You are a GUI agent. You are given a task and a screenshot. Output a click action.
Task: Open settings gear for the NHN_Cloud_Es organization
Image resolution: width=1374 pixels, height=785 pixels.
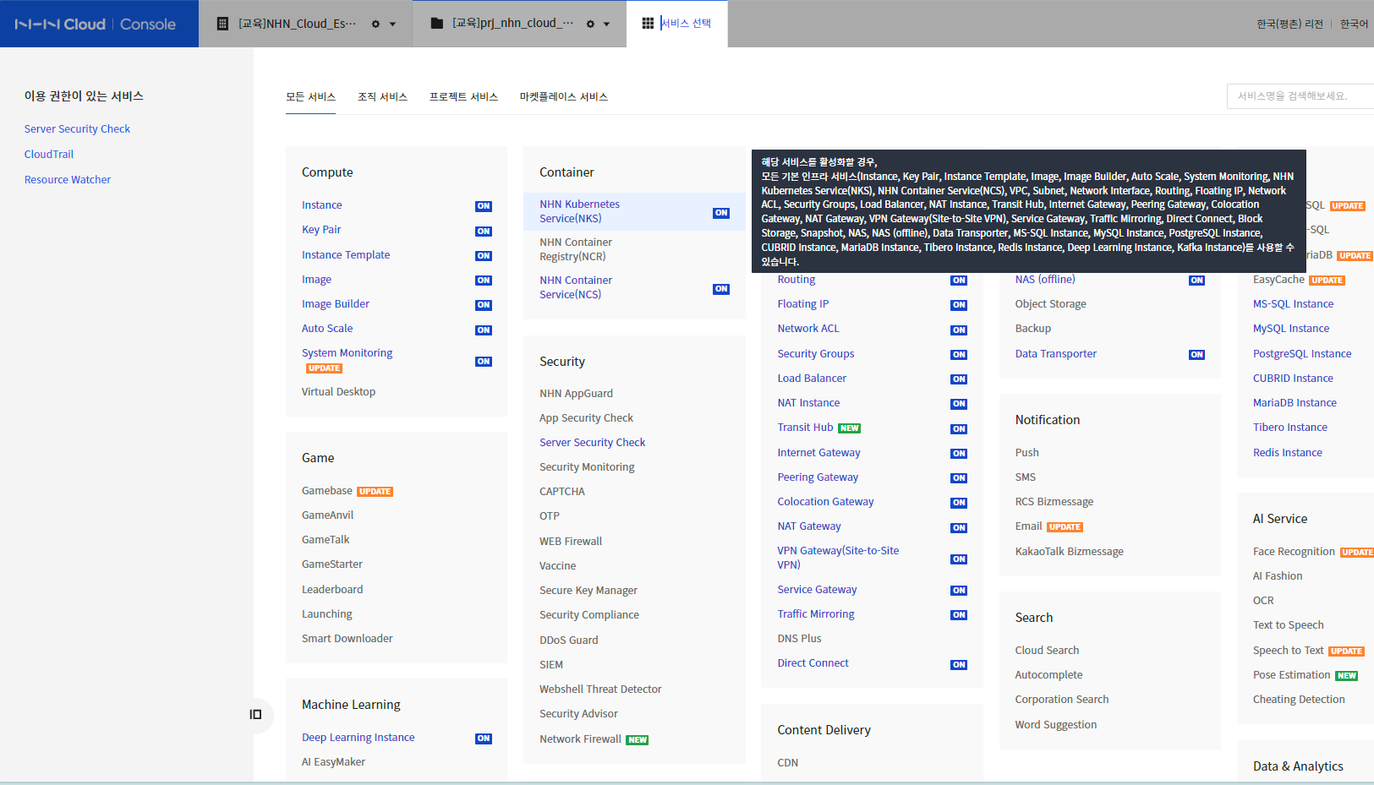[x=375, y=24]
